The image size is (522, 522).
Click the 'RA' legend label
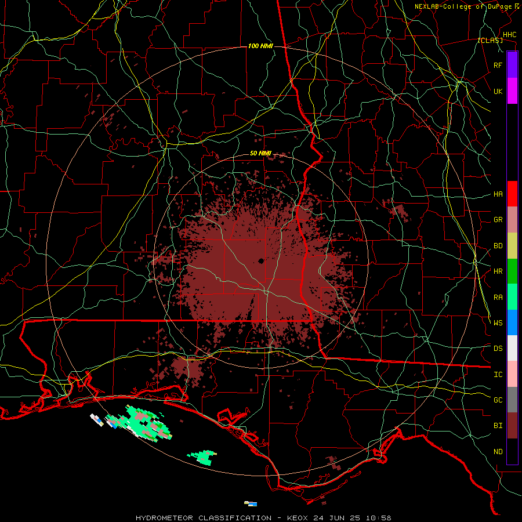point(498,298)
